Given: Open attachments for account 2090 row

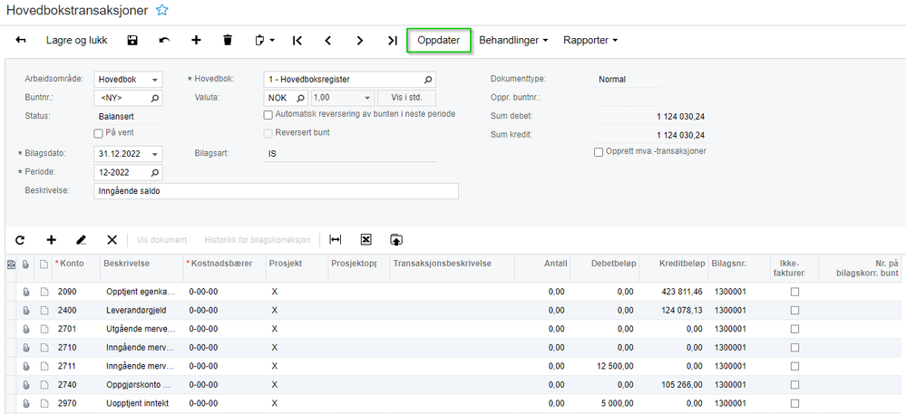Looking at the screenshot, I should pyautogui.click(x=25, y=293).
